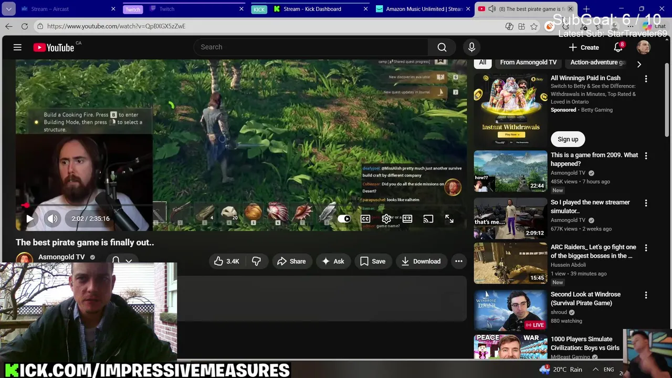Click the search magnifier button

442,47
